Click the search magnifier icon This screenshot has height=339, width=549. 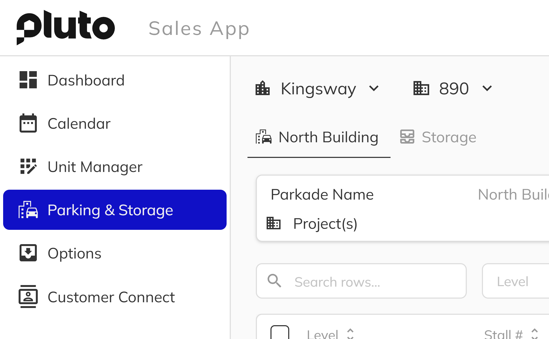pos(274,281)
